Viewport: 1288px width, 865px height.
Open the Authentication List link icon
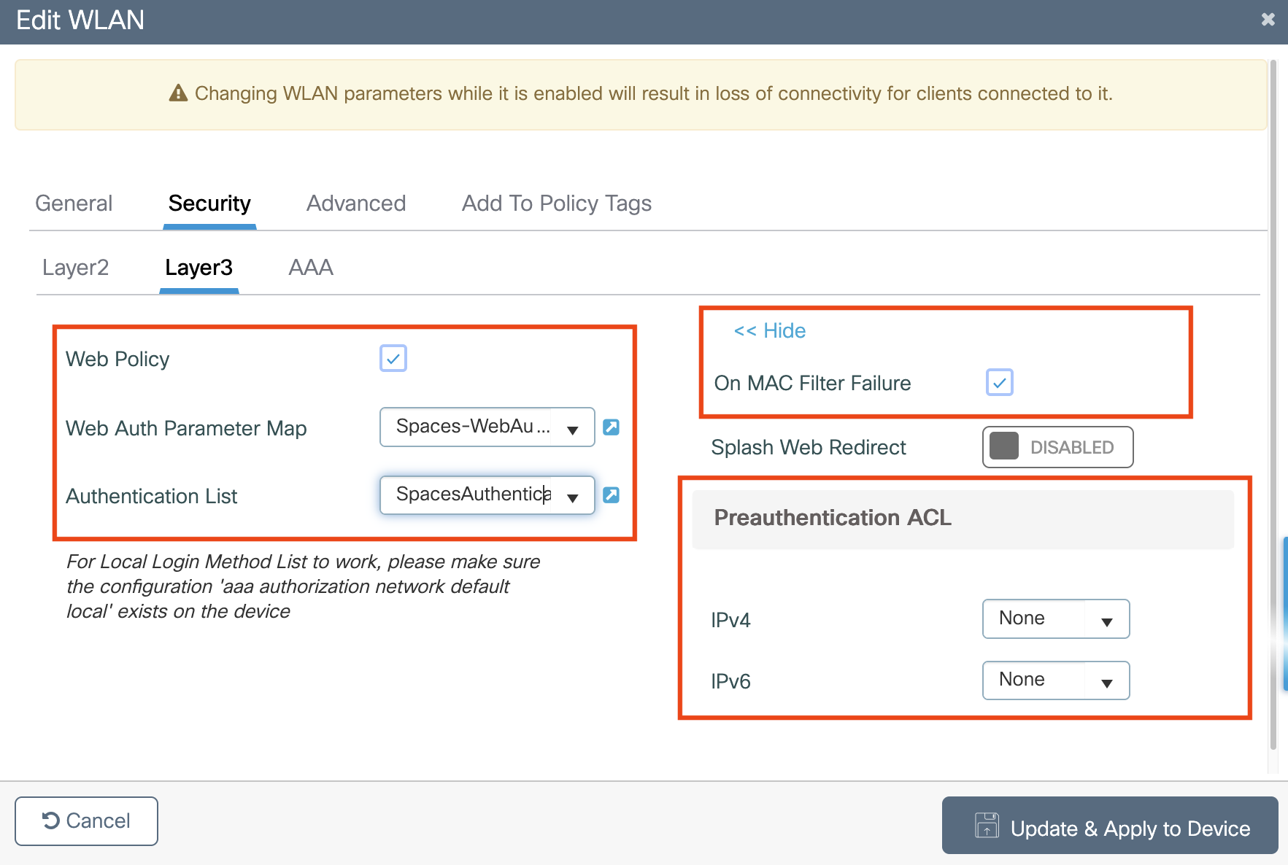(611, 495)
